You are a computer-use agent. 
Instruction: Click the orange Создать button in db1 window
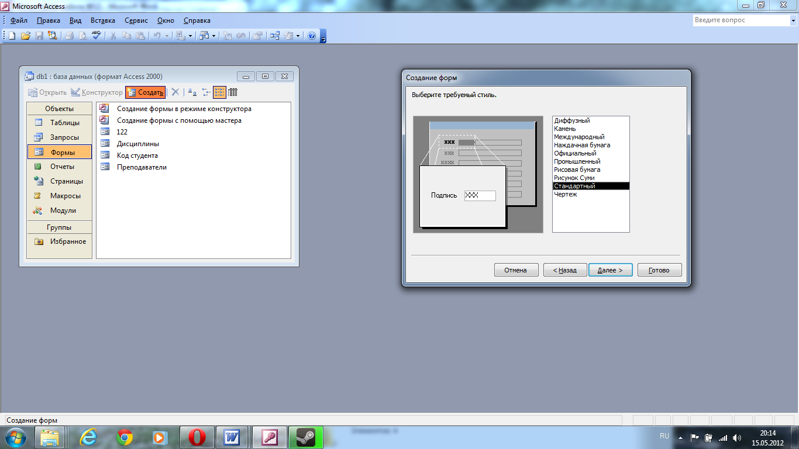[146, 92]
